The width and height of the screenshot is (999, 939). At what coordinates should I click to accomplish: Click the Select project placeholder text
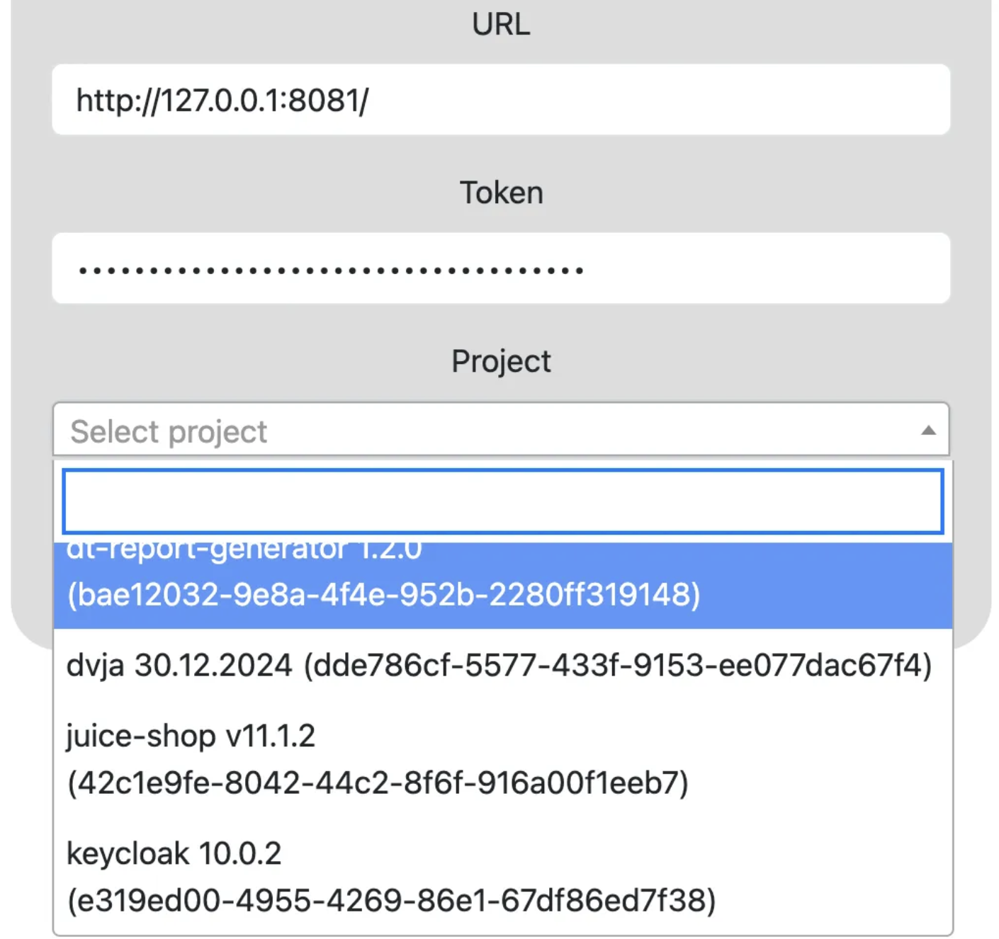tap(167, 431)
